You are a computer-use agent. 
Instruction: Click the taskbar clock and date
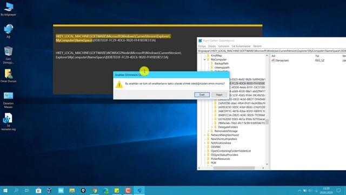pyautogui.click(x=326, y=190)
